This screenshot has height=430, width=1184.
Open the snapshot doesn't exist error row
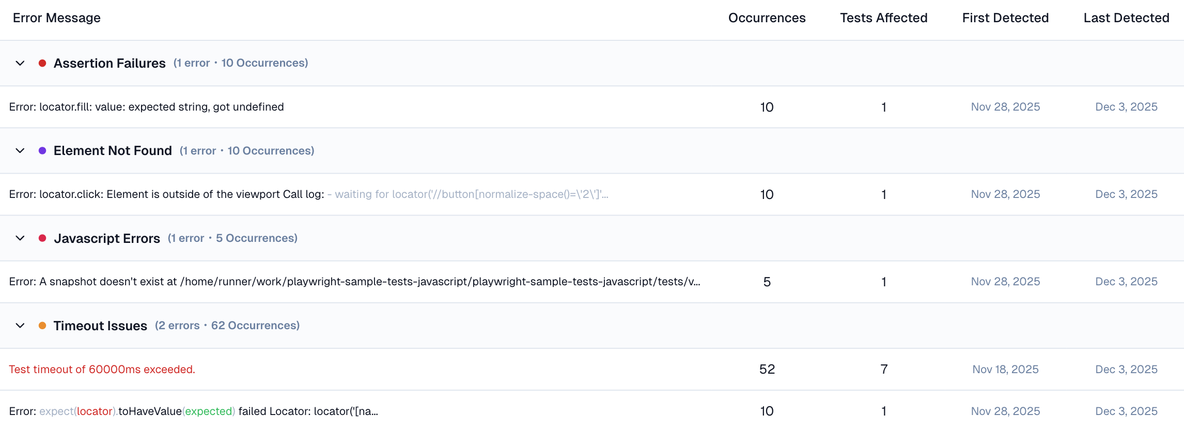click(x=354, y=282)
